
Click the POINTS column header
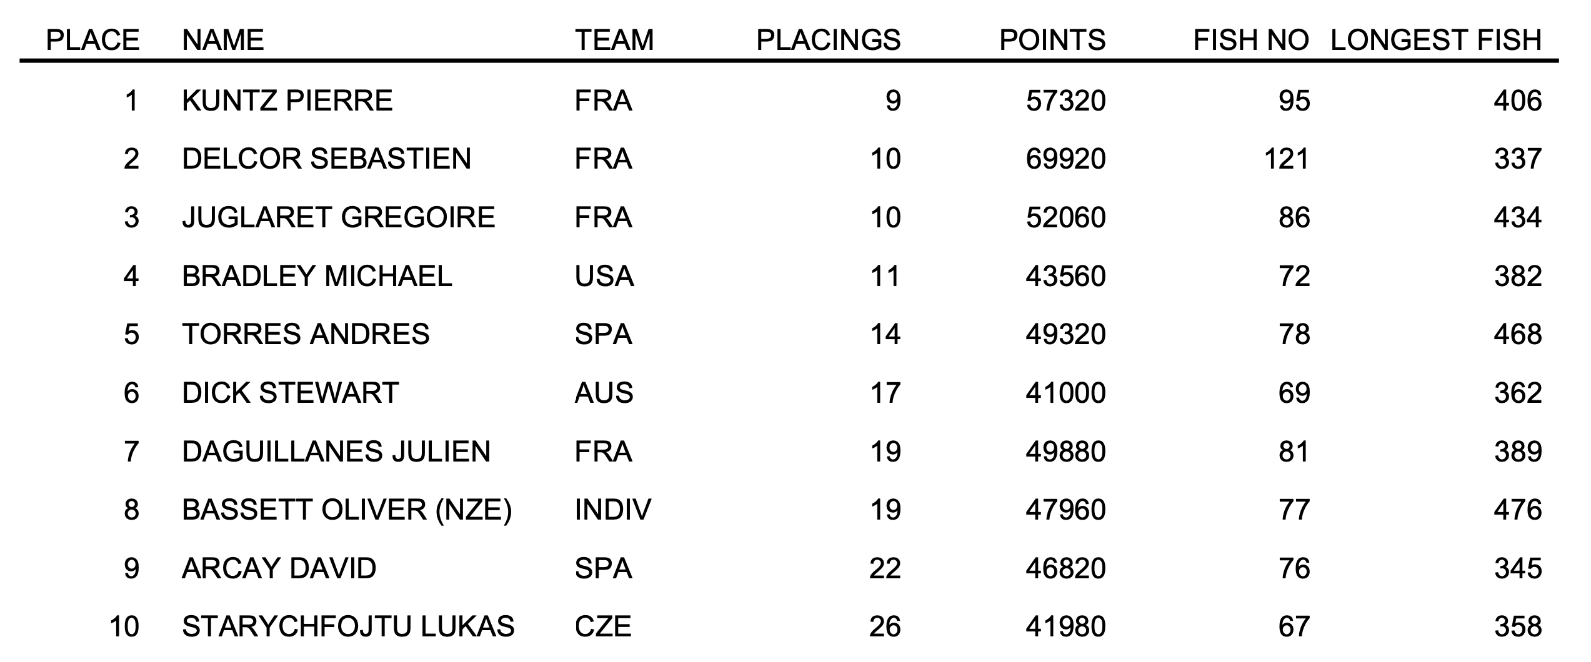1052,40
